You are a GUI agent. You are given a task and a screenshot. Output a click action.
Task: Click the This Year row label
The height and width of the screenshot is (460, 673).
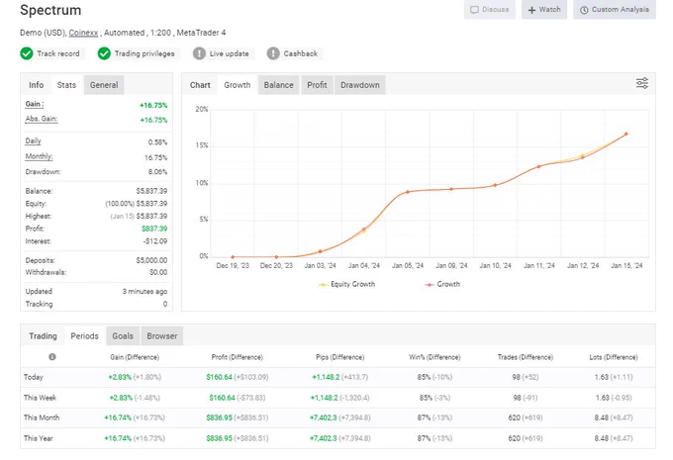tap(39, 438)
